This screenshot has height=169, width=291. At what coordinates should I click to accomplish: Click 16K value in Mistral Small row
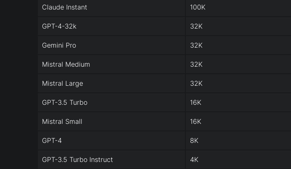pos(196,122)
